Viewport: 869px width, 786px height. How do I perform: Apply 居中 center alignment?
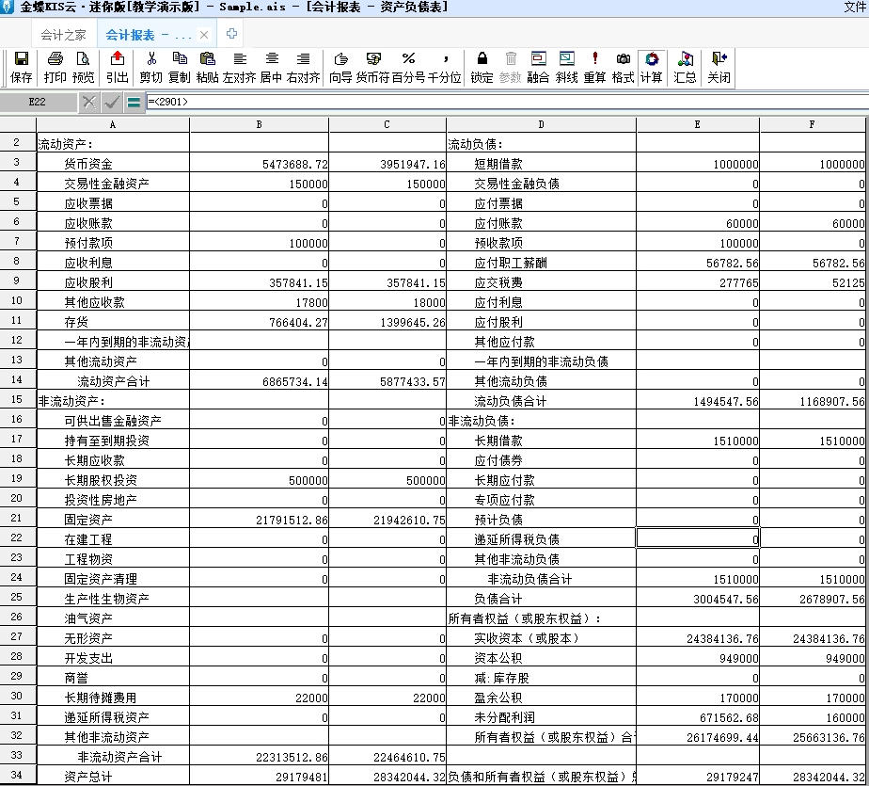point(271,67)
